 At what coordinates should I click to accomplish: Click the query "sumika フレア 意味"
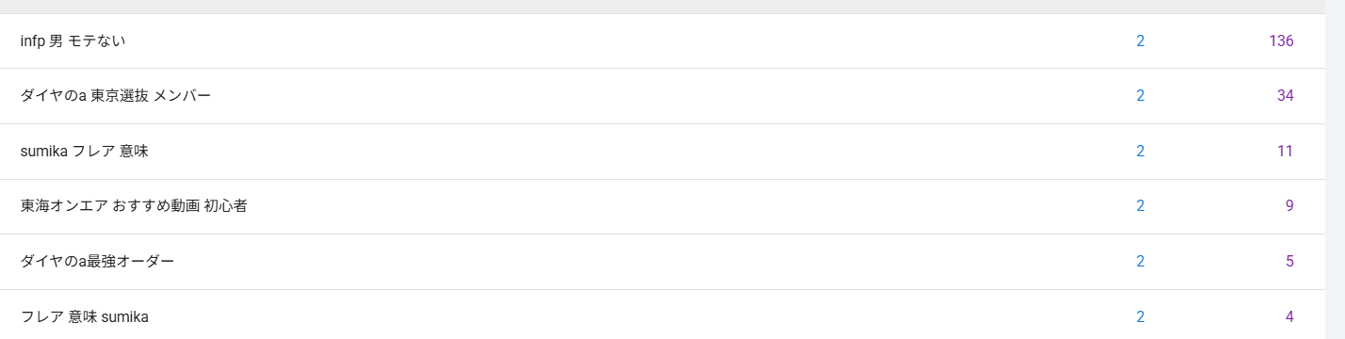pyautogui.click(x=85, y=151)
